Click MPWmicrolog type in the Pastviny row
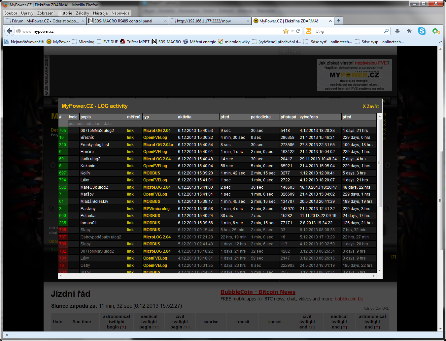 click(x=156, y=209)
